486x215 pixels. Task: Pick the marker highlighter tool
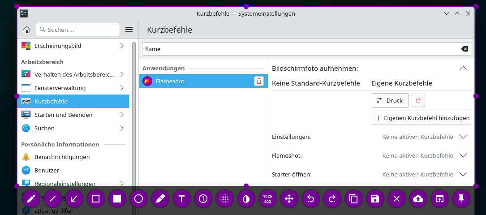pos(160,198)
